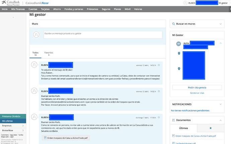Expand the Buscar en muros dropdown
This screenshot has height=144, width=231.
pyautogui.click(x=221, y=24)
